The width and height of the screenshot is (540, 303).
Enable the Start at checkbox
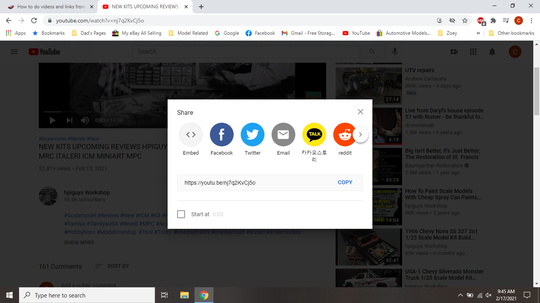point(181,214)
